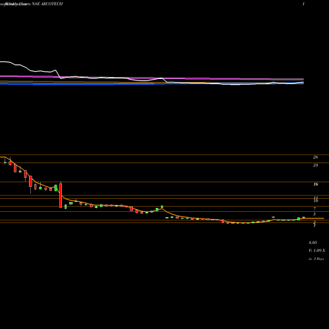Screen dimensions: 329x329
Task: Click the small red candle above the orange line near 3
Action: point(273,217)
